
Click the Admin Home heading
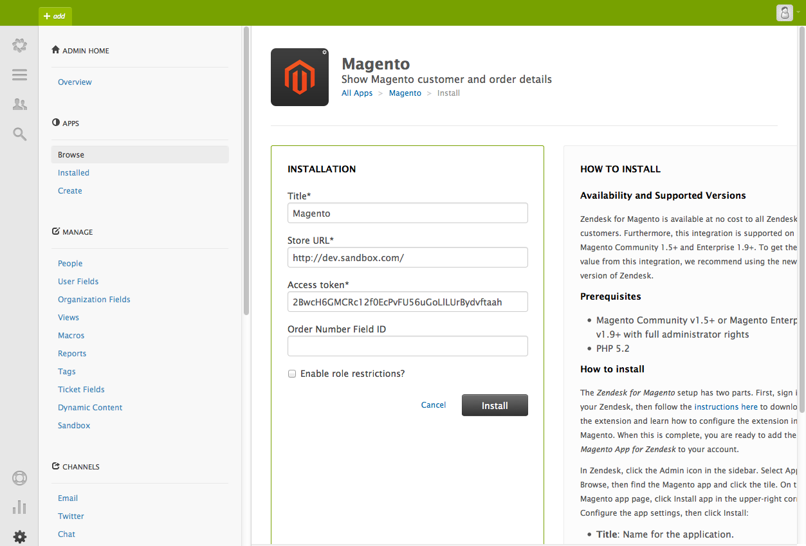[81, 51]
